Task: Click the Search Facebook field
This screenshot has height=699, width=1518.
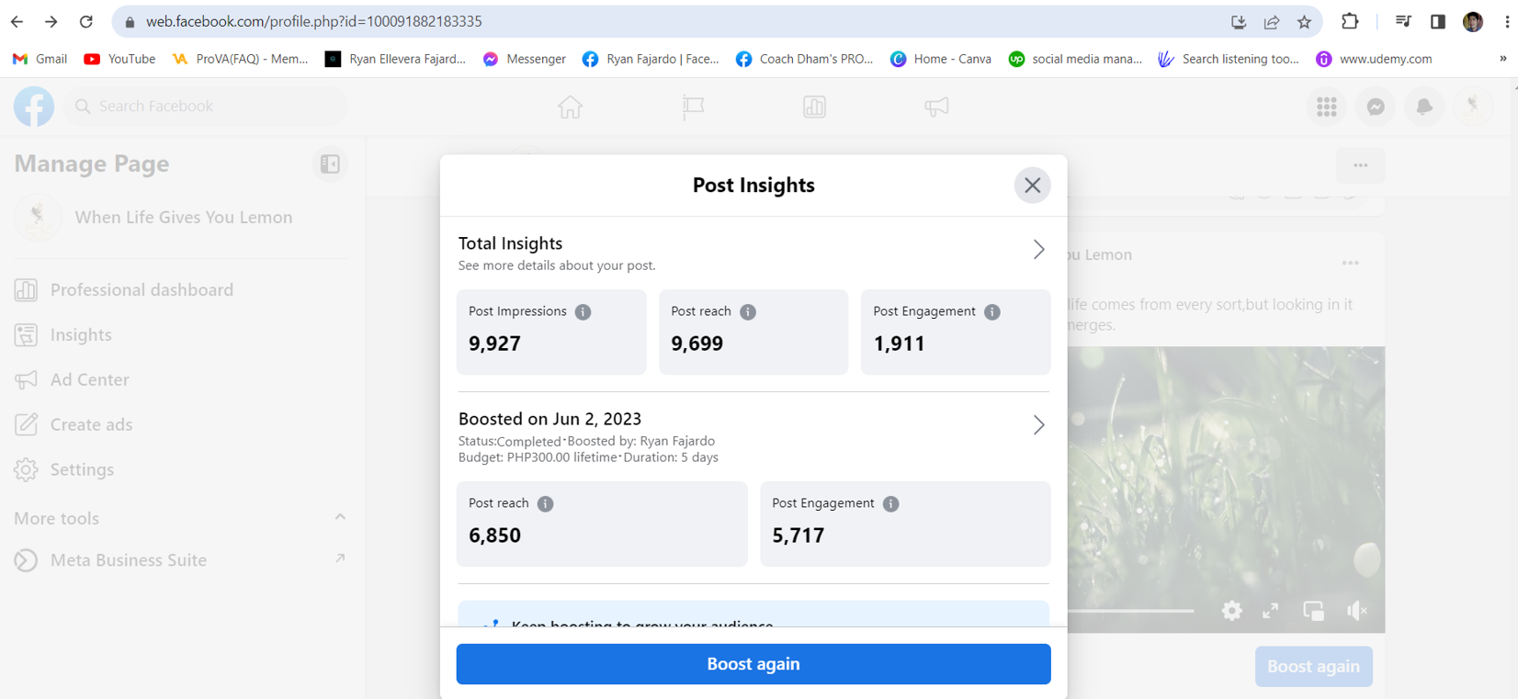Action: (x=207, y=107)
